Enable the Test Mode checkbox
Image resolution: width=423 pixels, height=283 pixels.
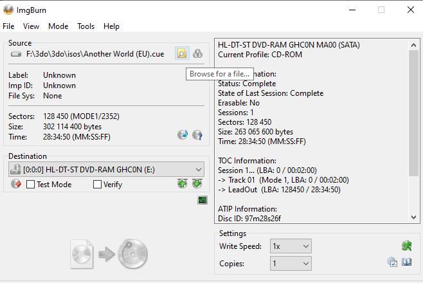pyautogui.click(x=30, y=184)
